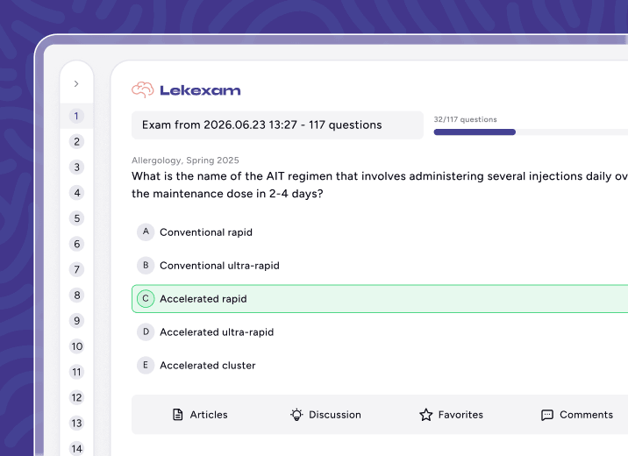Click the 32/117 questions progress bar
Viewport: 628px width, 456px height.
coord(531,132)
